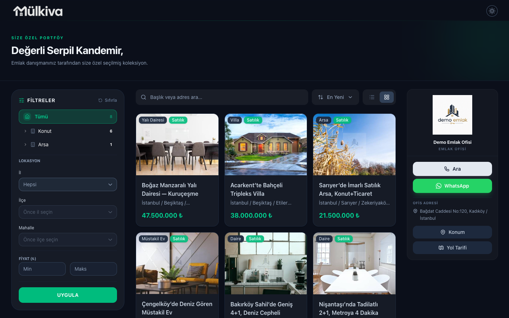
Task: Open listing title Boğaz Manzaralı Yalı Dairesi
Action: [x=170, y=189]
